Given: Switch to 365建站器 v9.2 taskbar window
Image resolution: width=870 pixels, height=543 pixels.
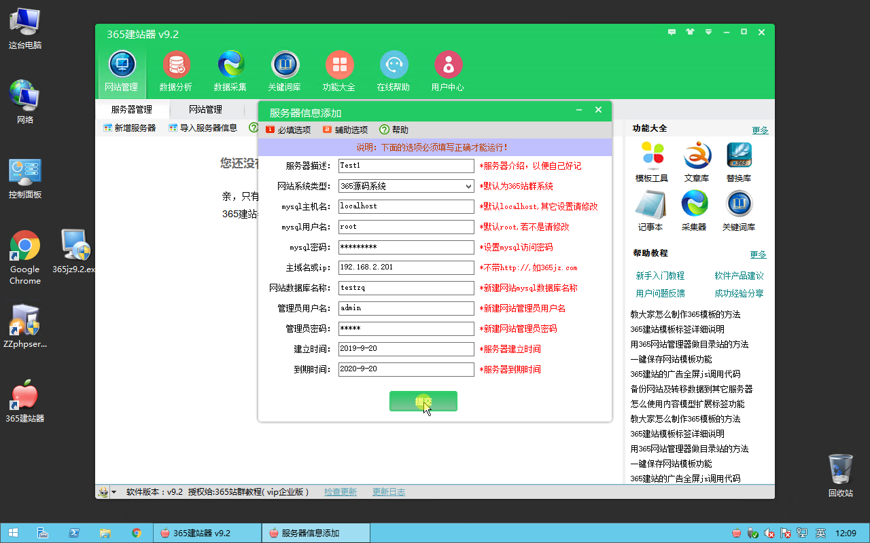Looking at the screenshot, I should [207, 533].
